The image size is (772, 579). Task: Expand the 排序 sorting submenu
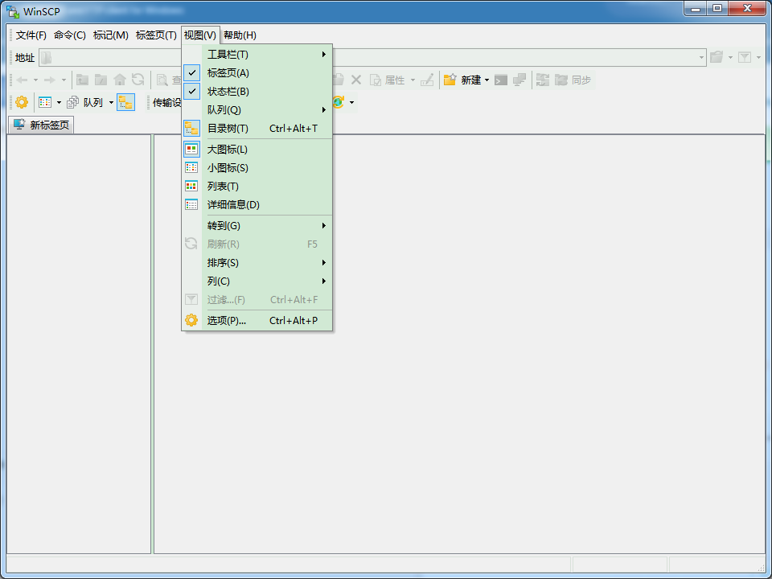(224, 262)
